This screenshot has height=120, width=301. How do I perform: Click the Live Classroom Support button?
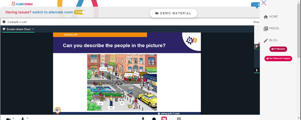pos(278,58)
